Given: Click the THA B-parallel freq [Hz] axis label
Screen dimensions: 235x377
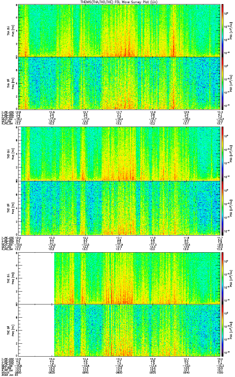Looking at the screenshot, I should pos(13,83).
